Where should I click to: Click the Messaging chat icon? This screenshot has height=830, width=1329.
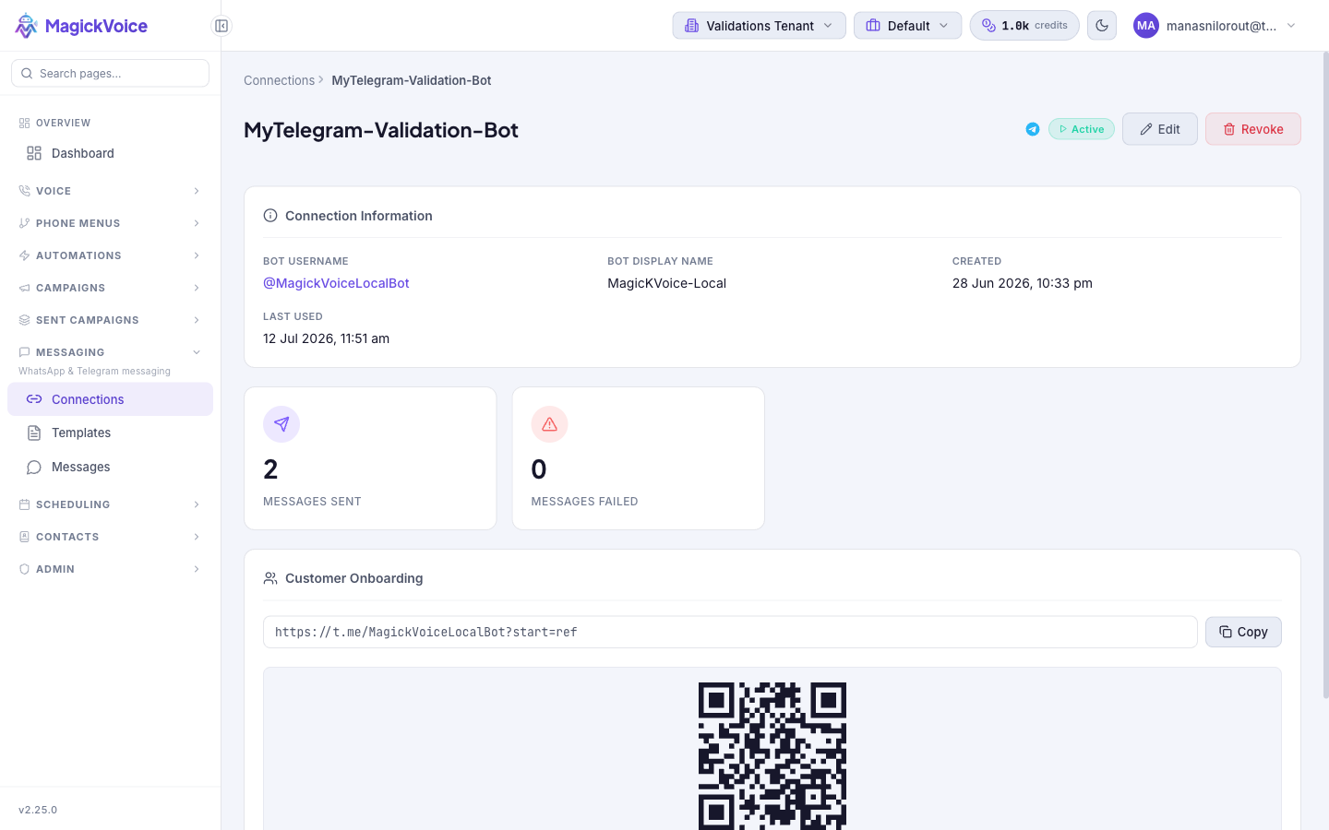point(24,352)
